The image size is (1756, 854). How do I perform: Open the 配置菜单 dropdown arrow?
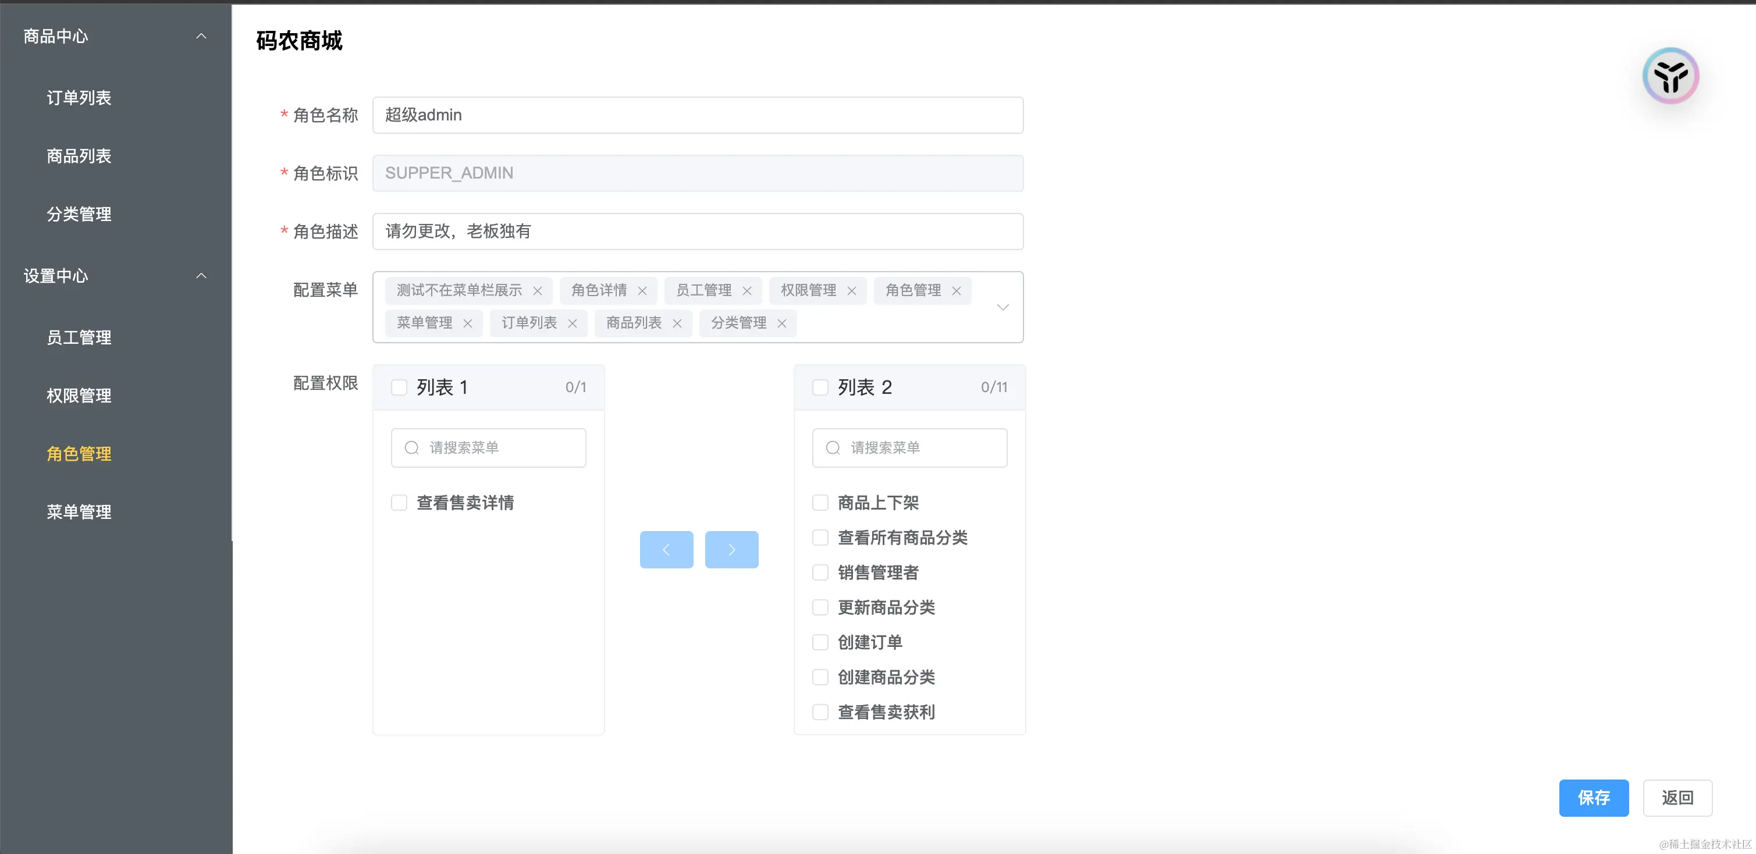pyautogui.click(x=1002, y=307)
